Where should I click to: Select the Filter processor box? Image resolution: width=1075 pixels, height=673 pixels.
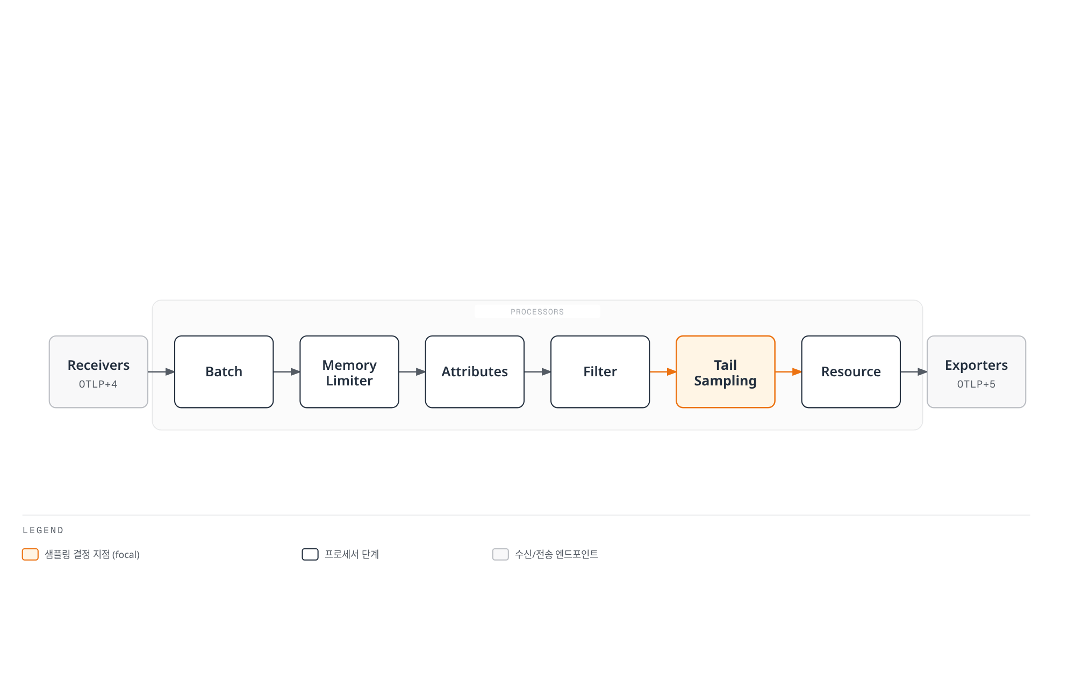coord(600,372)
